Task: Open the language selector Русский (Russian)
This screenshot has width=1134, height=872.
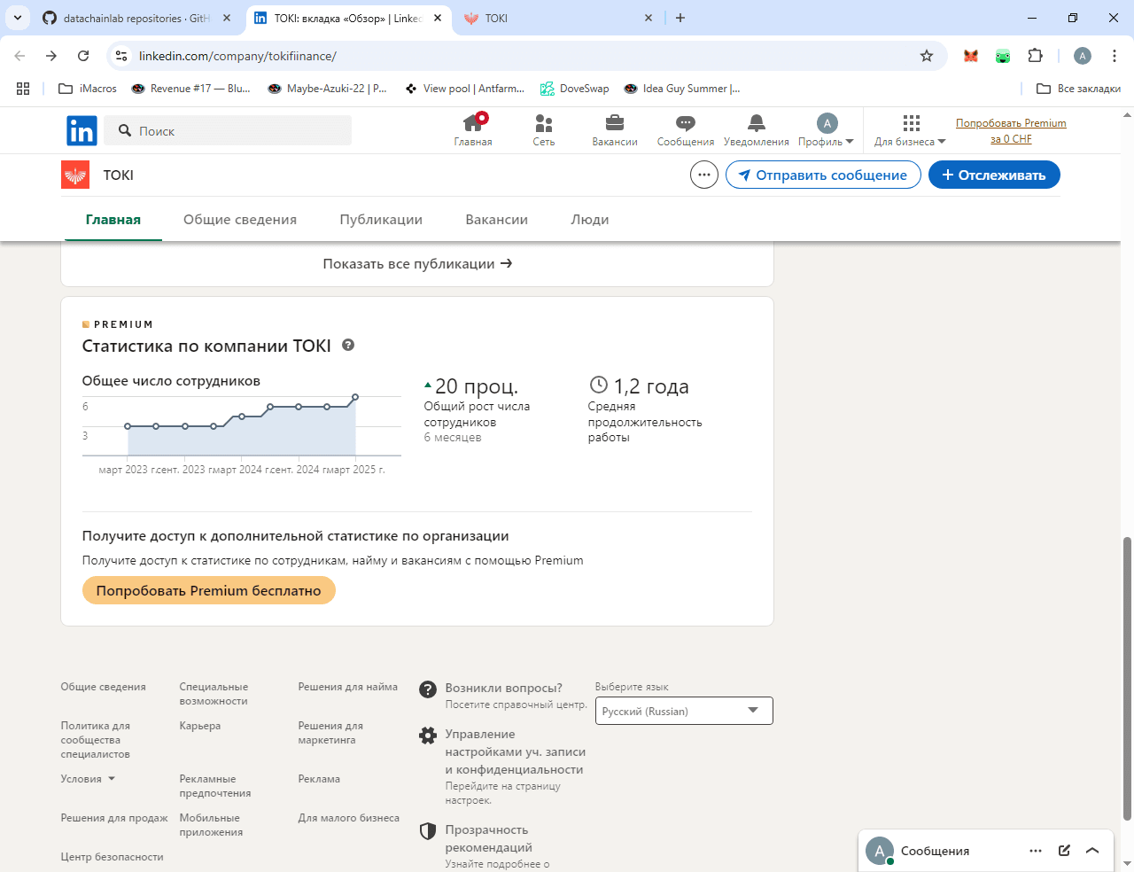Action: pyautogui.click(x=684, y=711)
